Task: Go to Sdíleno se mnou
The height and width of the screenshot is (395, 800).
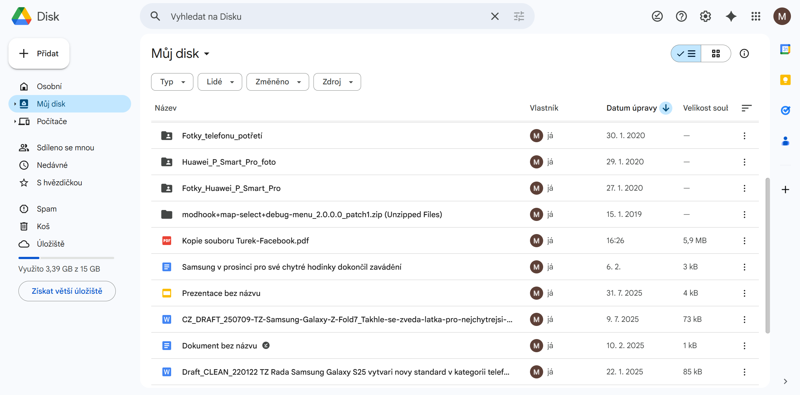Action: click(x=65, y=147)
